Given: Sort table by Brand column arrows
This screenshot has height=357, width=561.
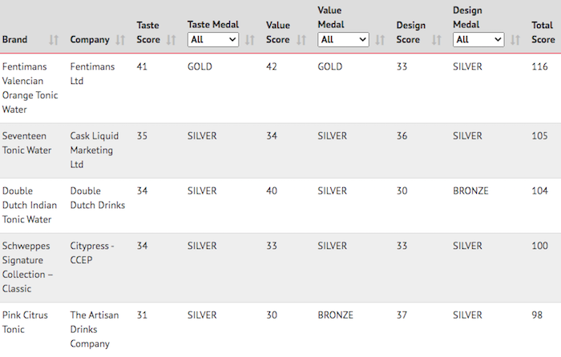Looking at the screenshot, I should click(x=54, y=40).
